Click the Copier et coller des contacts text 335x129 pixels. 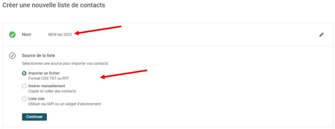52,91
